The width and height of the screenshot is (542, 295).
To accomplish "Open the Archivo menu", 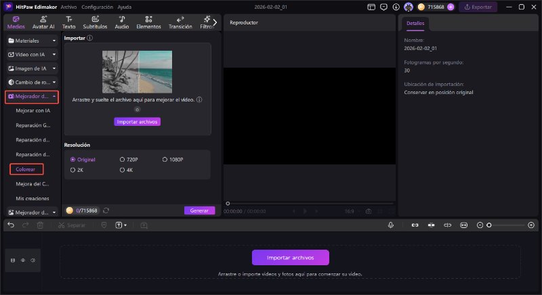I will (68, 7).
